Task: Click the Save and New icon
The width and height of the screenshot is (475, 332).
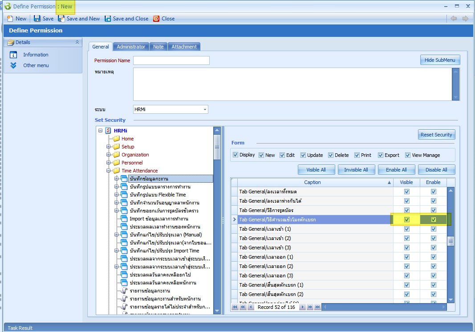Action: tap(61, 19)
